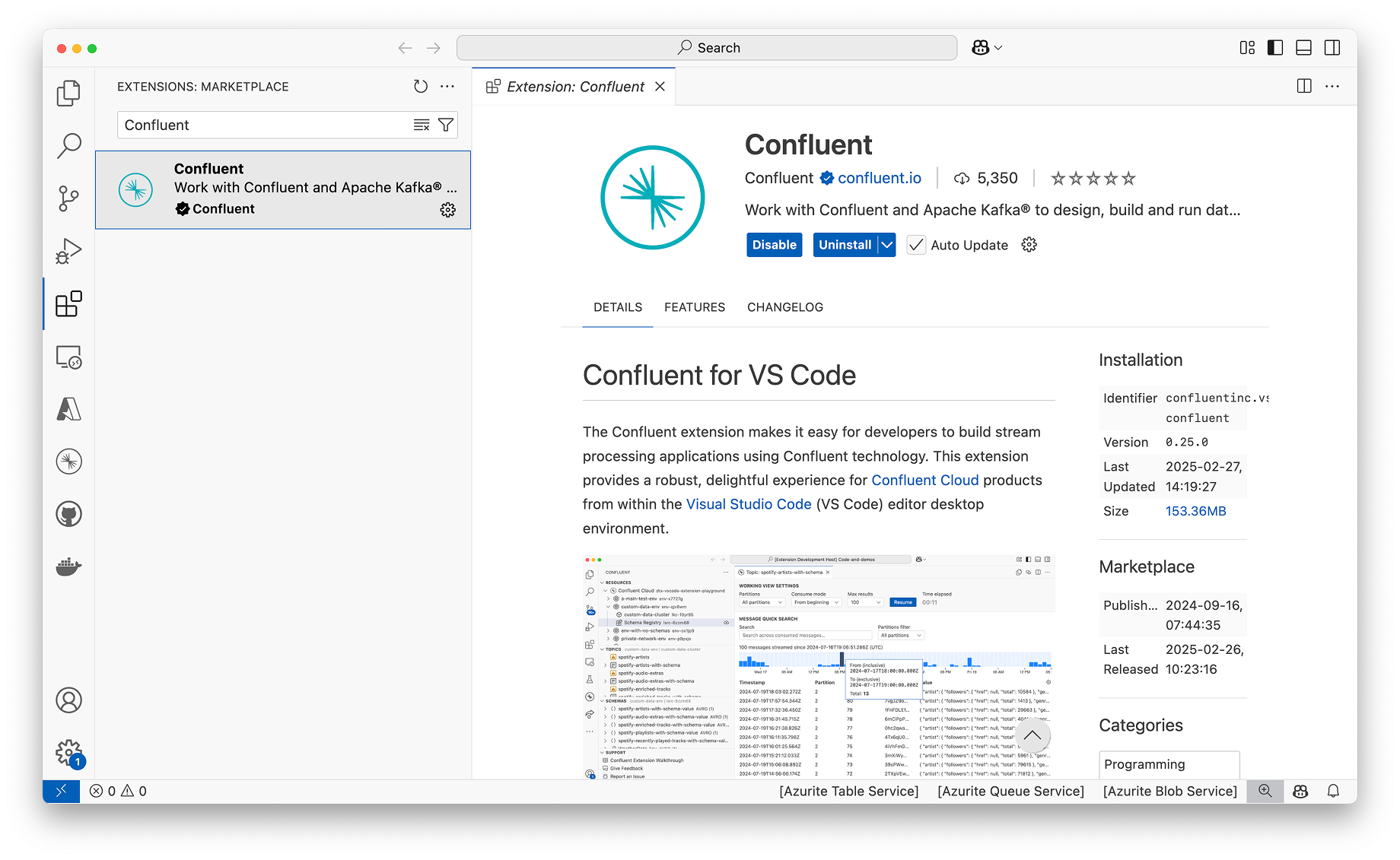Image resolution: width=1400 pixels, height=860 pixels.
Task: Click the Azurite Table Service status item
Action: pos(849,791)
